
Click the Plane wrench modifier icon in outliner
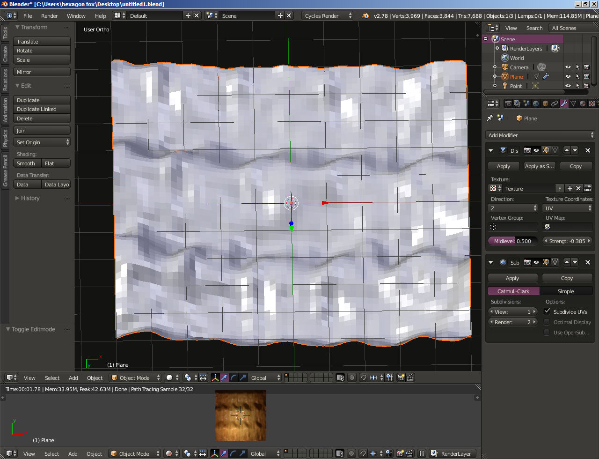click(546, 76)
